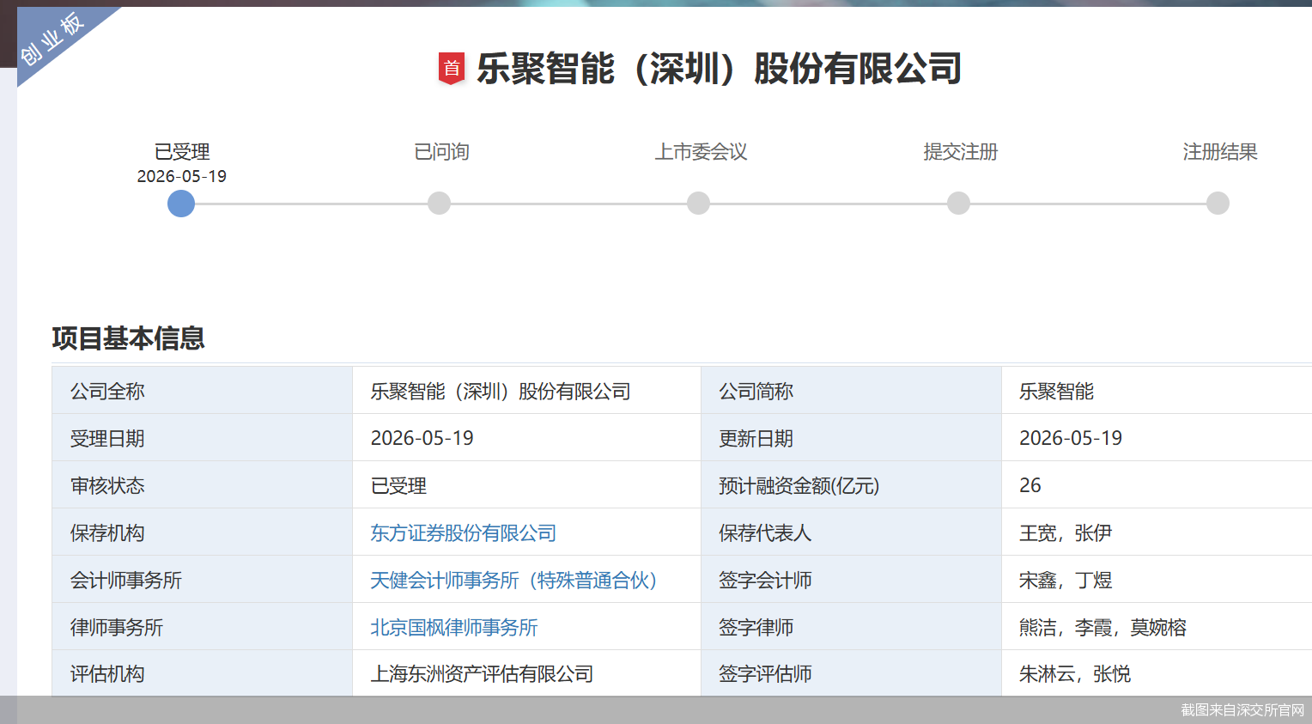Click the 保荐机构 label cell

click(203, 532)
